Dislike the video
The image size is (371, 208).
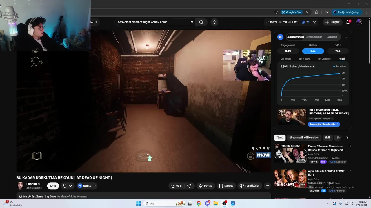[x=189, y=186]
